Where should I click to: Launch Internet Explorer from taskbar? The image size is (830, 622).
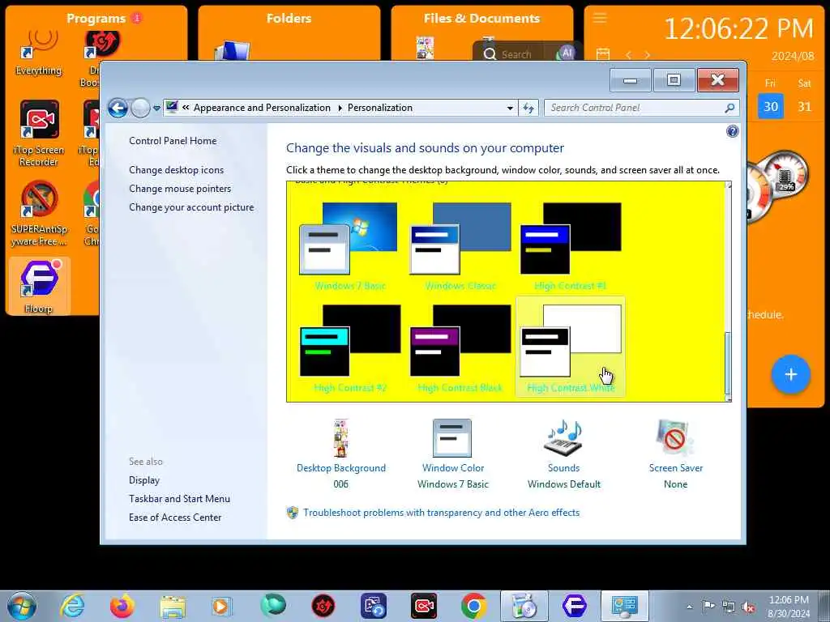point(72,606)
